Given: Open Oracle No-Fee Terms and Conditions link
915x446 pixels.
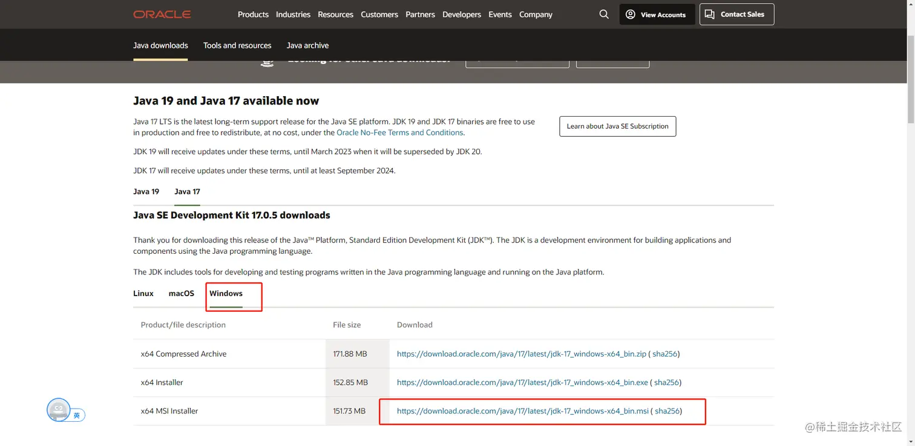Looking at the screenshot, I should click(399, 132).
